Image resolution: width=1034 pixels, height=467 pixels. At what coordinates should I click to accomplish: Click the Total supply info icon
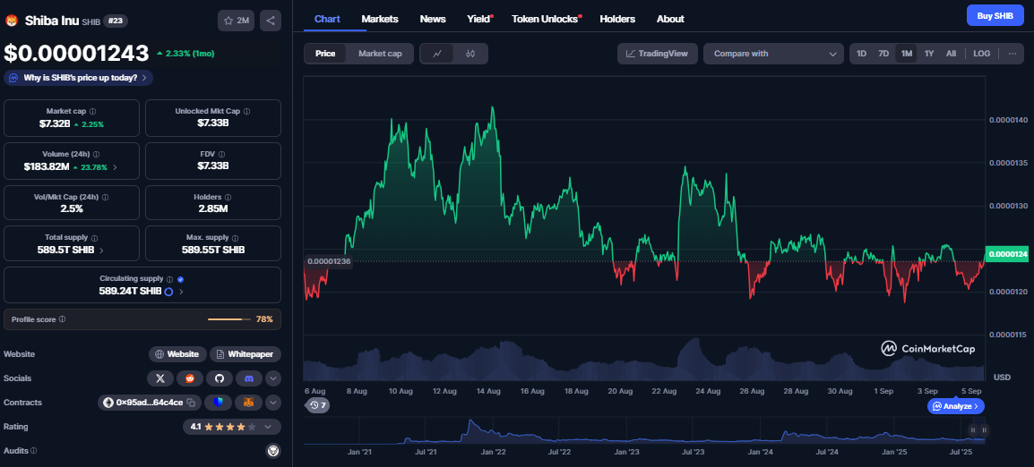click(x=94, y=238)
